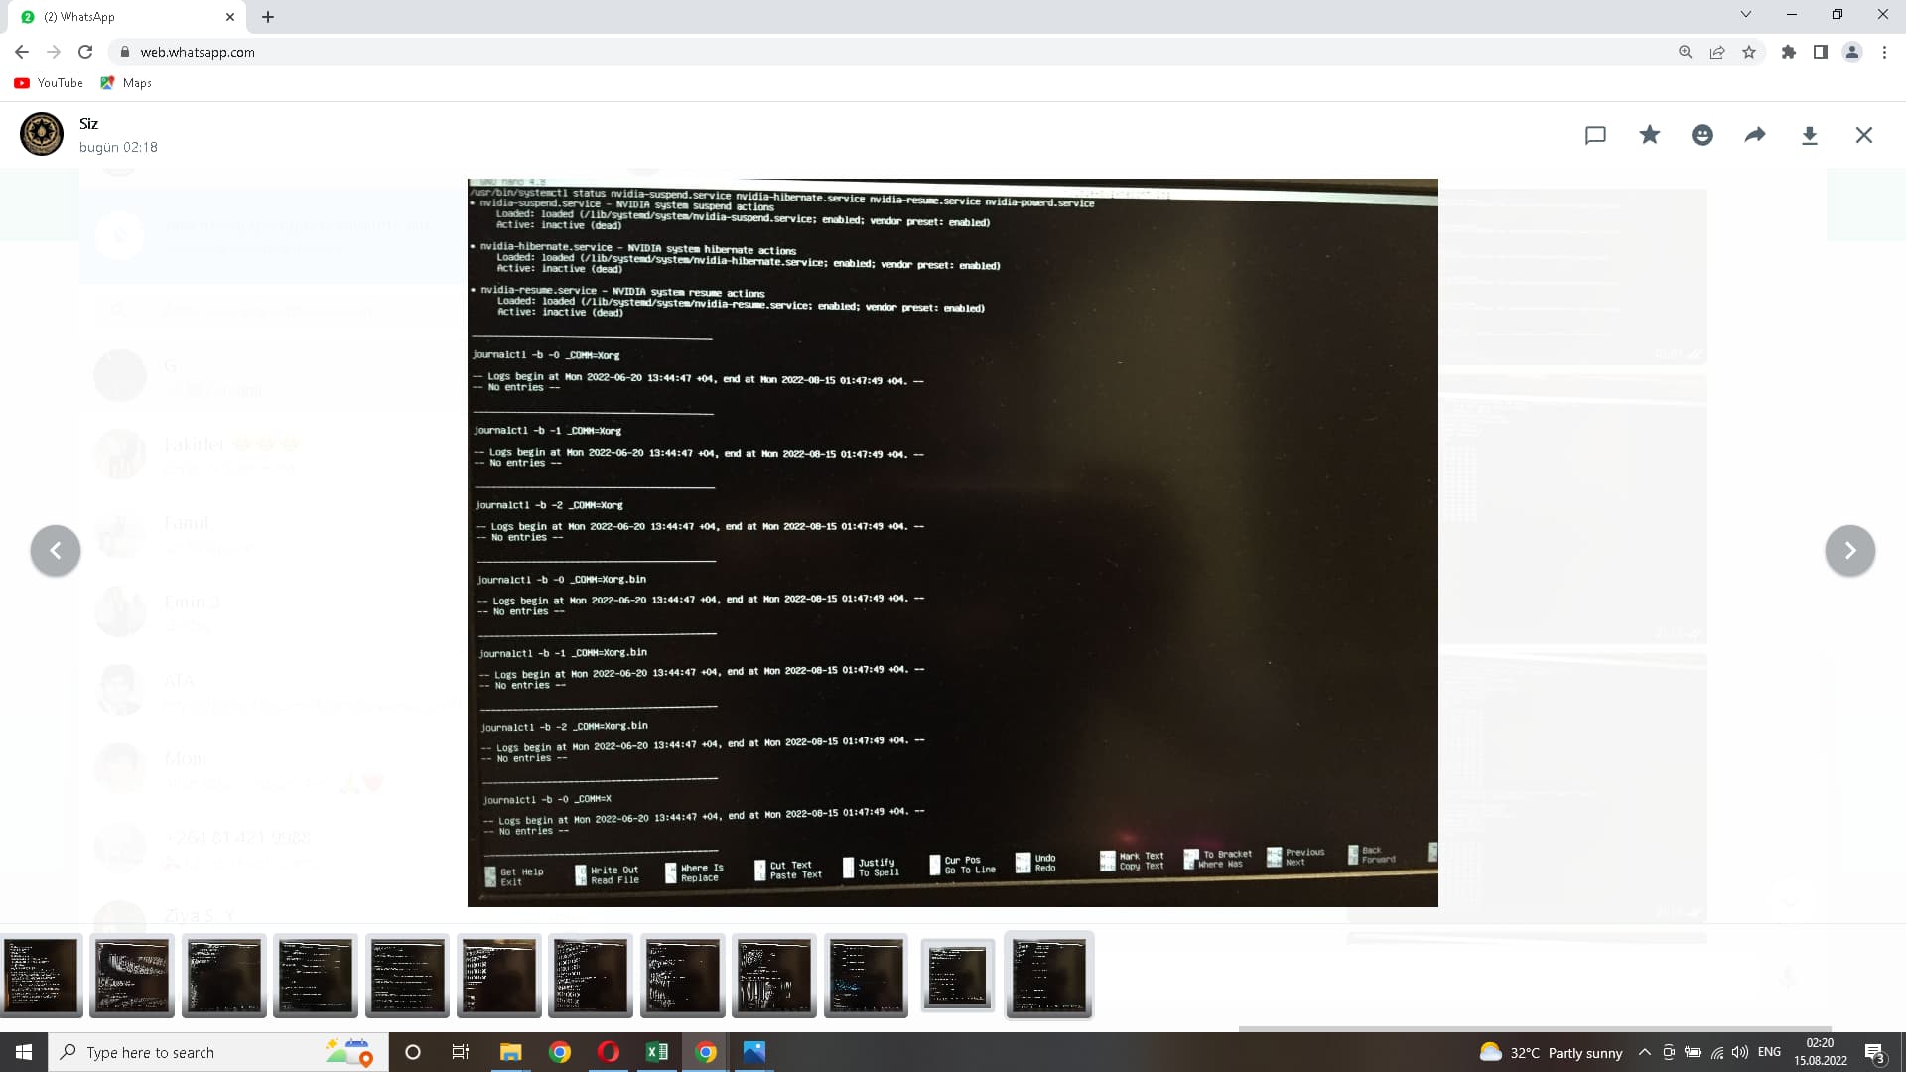1906x1072 pixels.
Task: Download the viewed image
Action: click(1809, 135)
